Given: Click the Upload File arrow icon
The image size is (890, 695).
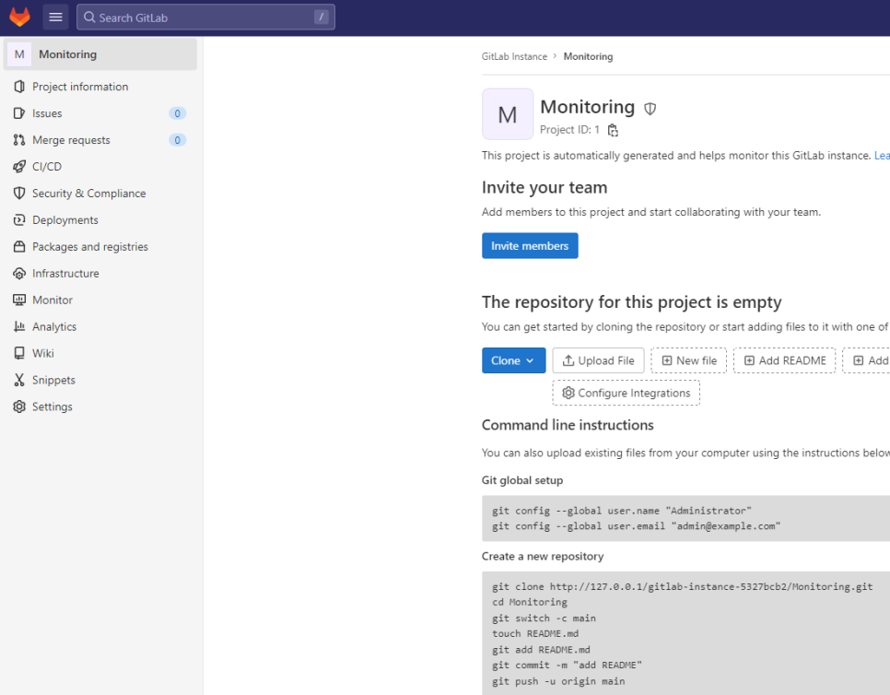Looking at the screenshot, I should click(x=568, y=360).
